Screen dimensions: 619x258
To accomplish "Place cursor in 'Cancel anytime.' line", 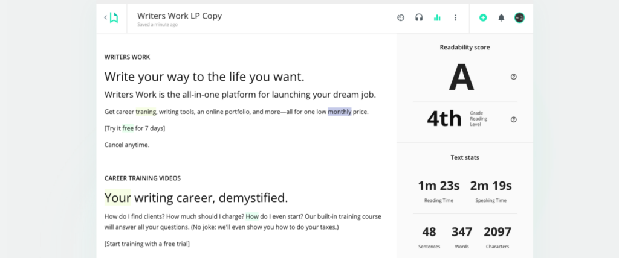I will (127, 145).
